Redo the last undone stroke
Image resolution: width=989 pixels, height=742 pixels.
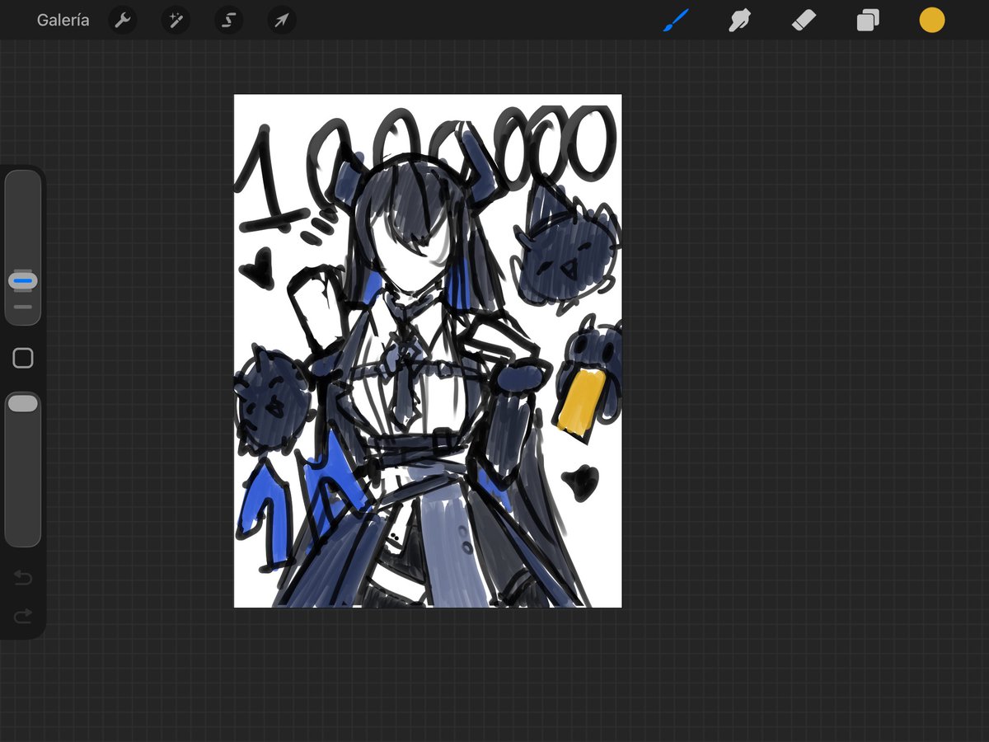[x=23, y=616]
